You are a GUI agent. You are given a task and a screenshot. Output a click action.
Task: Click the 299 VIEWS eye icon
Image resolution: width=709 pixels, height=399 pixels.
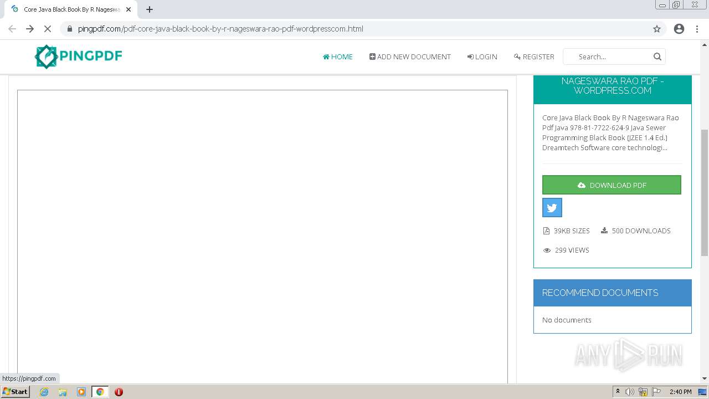[x=547, y=250]
